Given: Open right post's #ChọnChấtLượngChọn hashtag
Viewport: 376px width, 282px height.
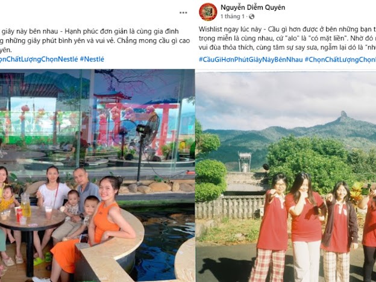Looking at the screenshot, I should [340, 60].
